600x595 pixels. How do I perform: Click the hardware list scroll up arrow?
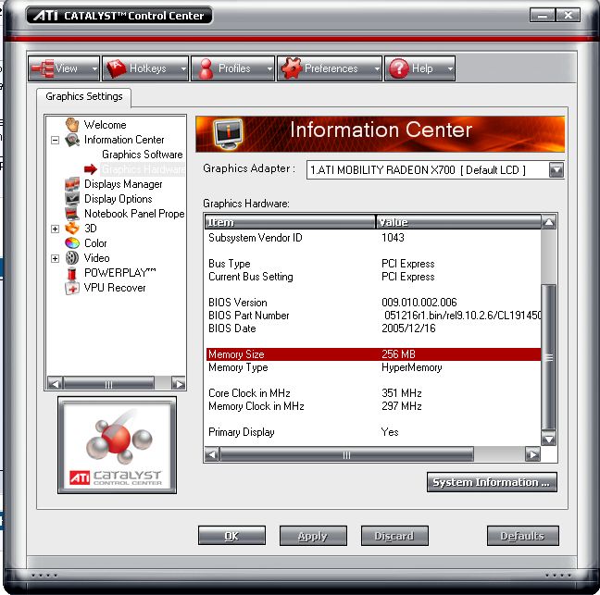549,222
